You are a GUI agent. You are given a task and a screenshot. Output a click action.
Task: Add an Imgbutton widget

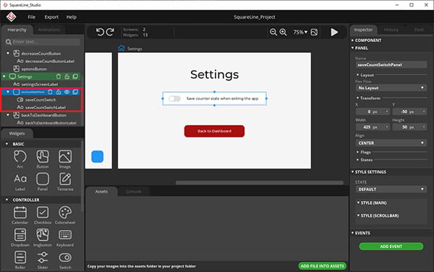click(x=43, y=238)
